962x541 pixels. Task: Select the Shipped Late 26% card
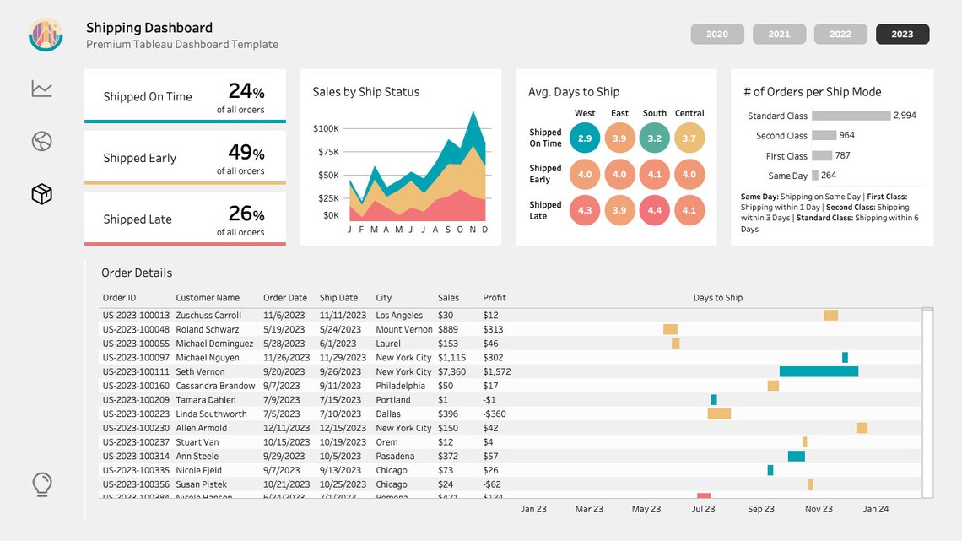185,219
